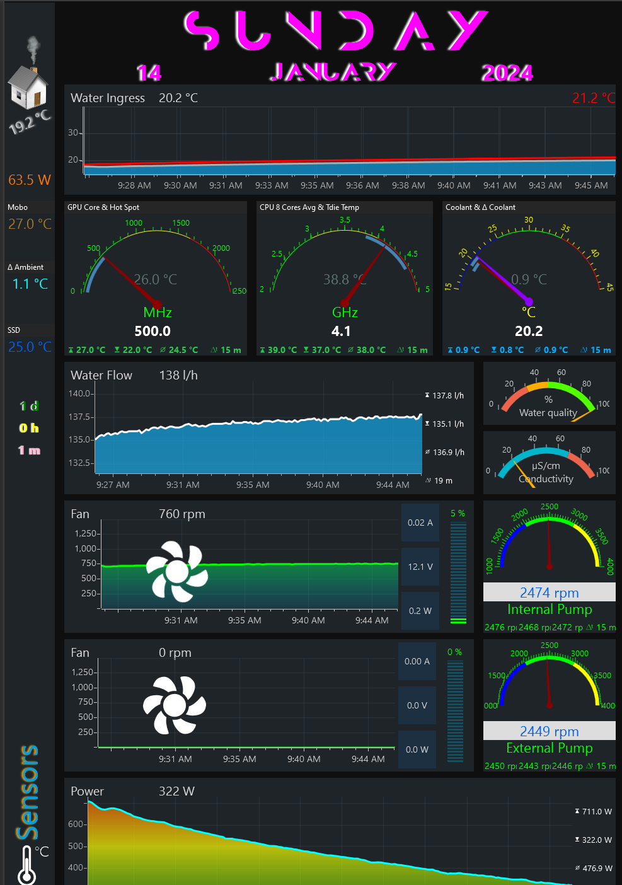
Task: Click the 12.1 V fan voltage tile
Action: click(x=420, y=567)
